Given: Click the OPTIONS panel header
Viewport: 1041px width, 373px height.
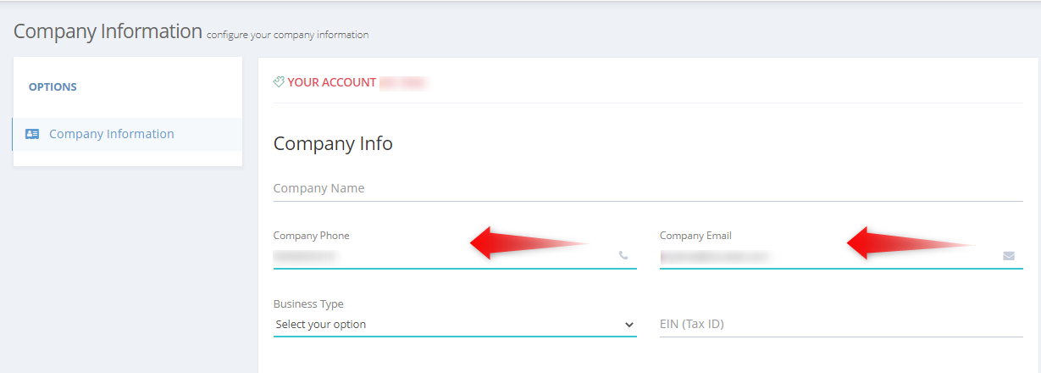Looking at the screenshot, I should pyautogui.click(x=53, y=86).
